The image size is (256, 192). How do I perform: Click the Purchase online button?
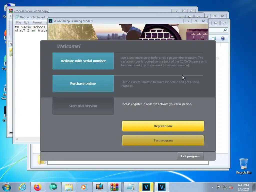tap(83, 83)
